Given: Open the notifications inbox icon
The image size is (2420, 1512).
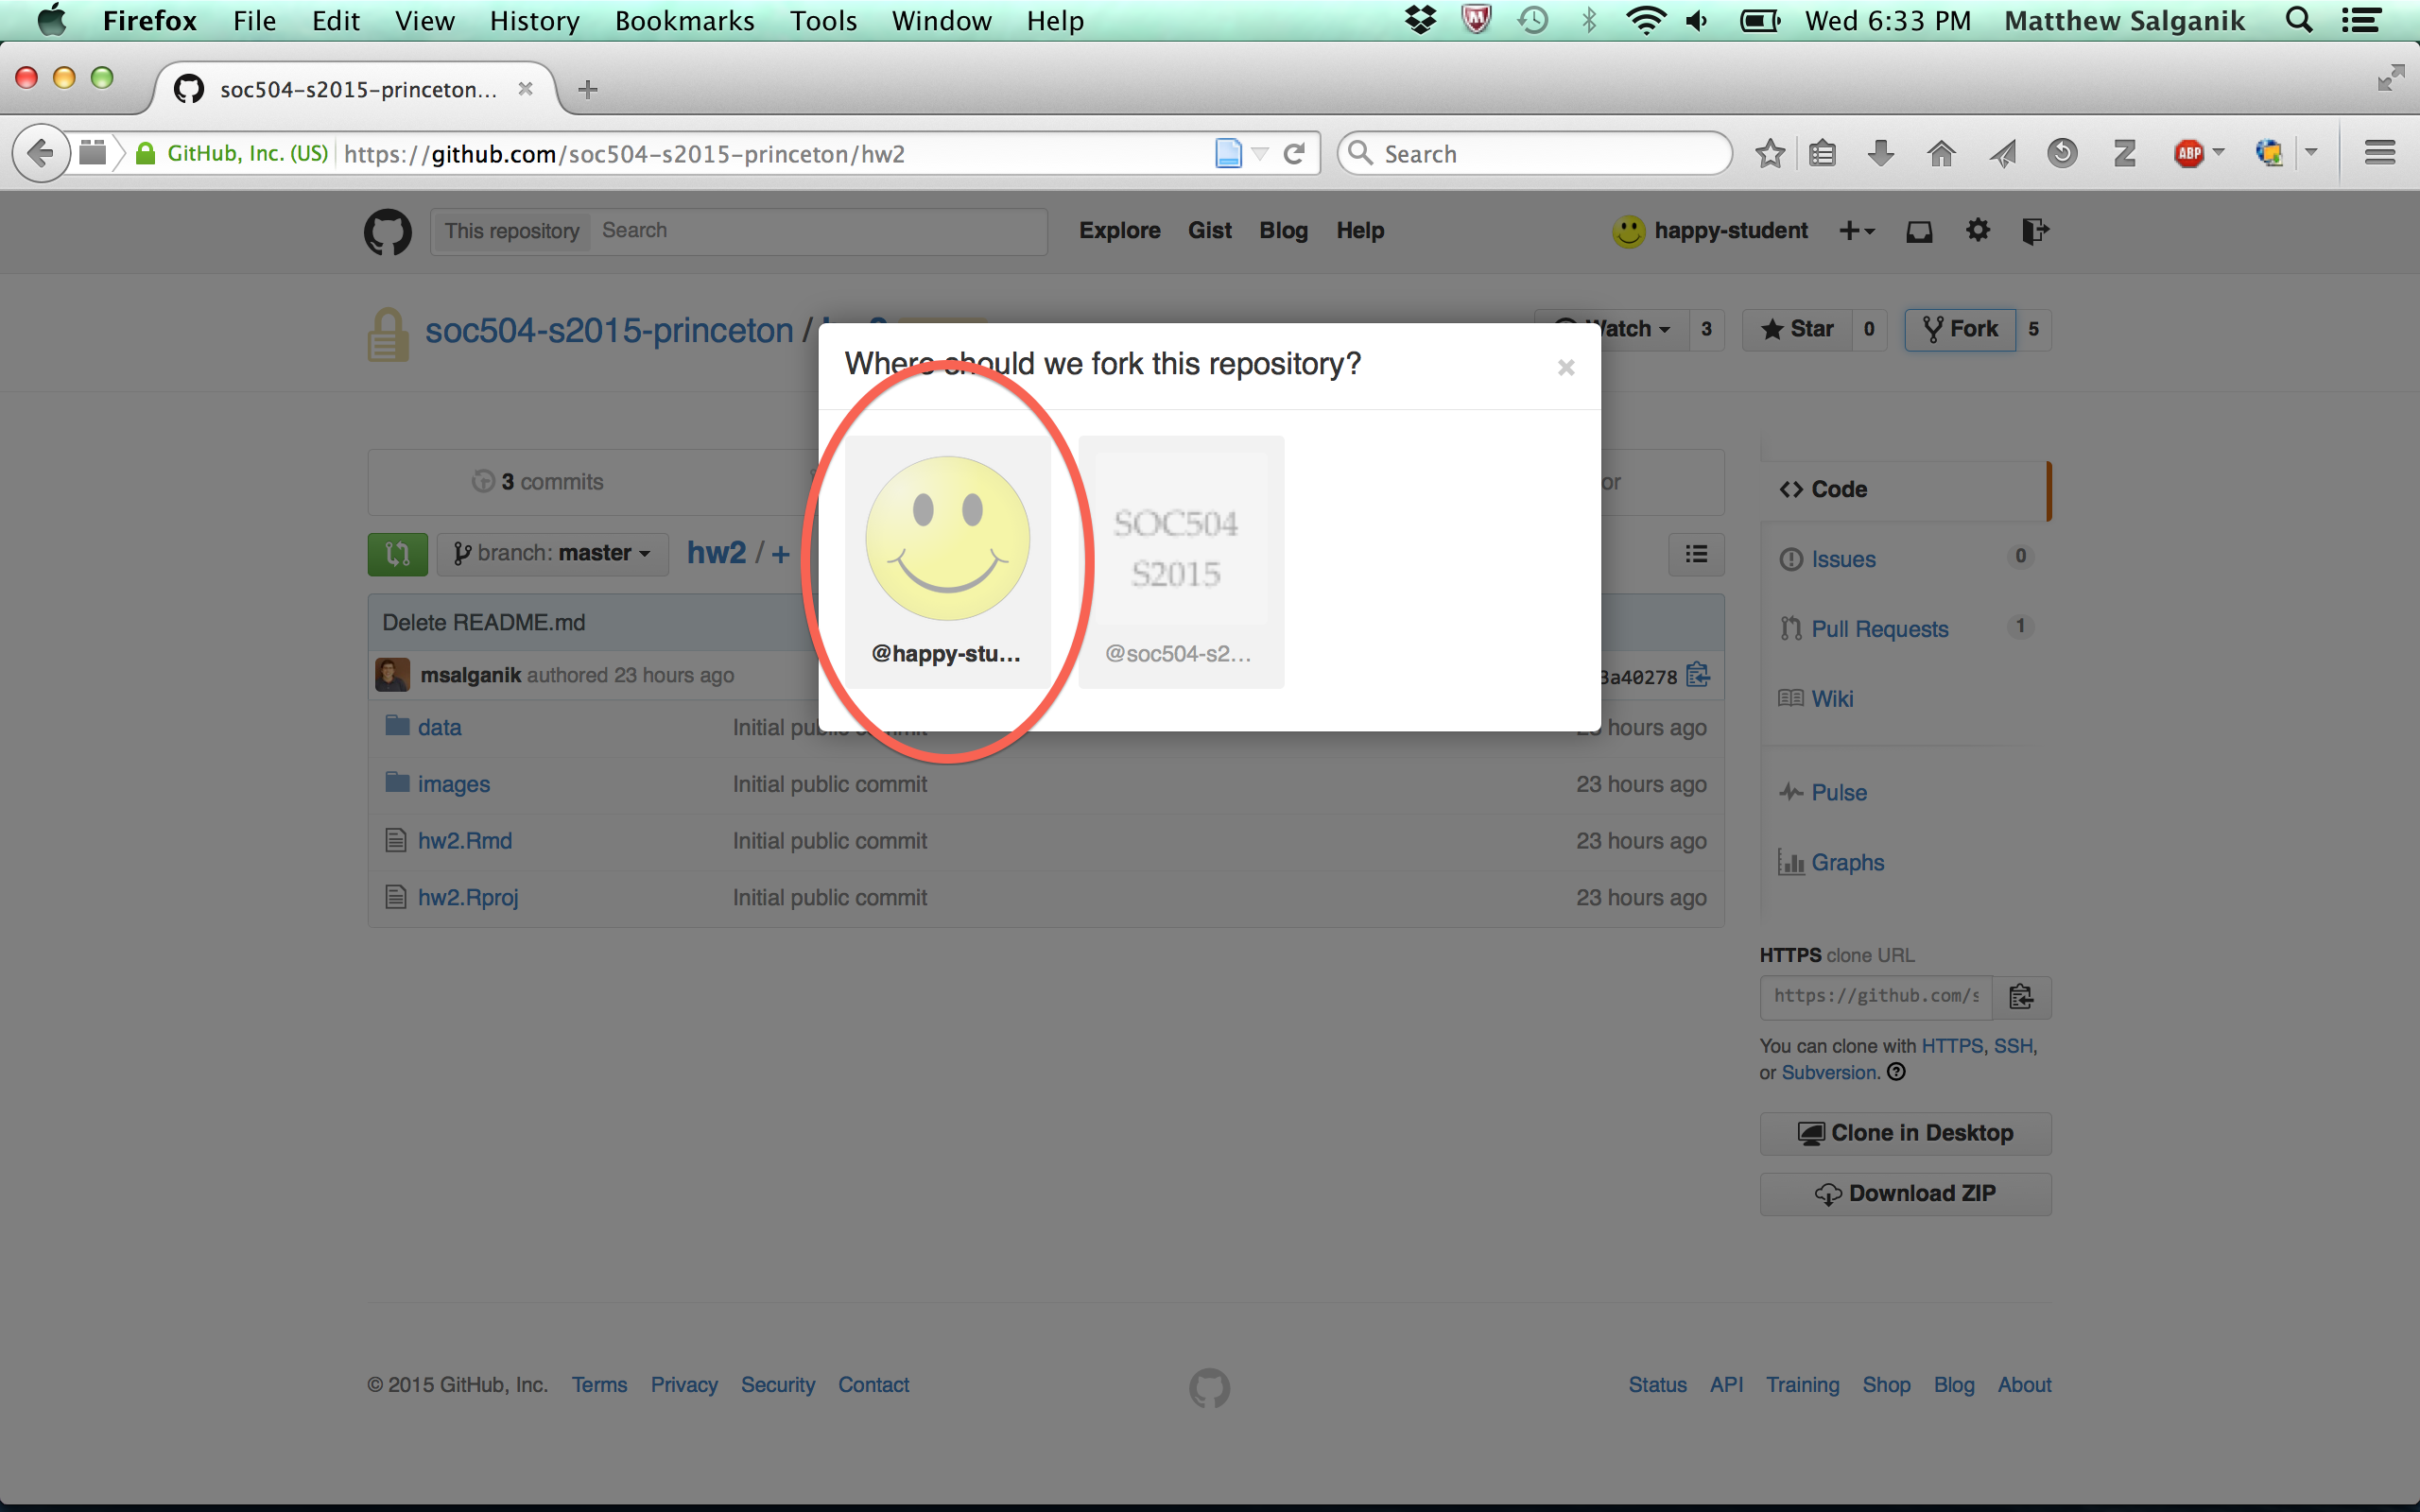Looking at the screenshot, I should (x=1918, y=231).
